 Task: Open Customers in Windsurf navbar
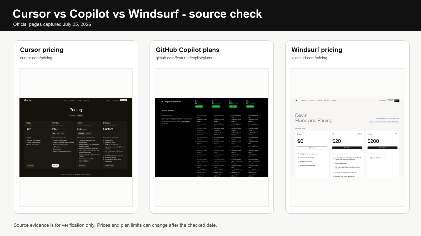[x=319, y=101]
